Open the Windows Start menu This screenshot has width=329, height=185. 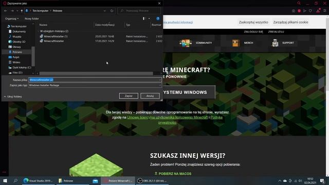click(x=5, y=180)
